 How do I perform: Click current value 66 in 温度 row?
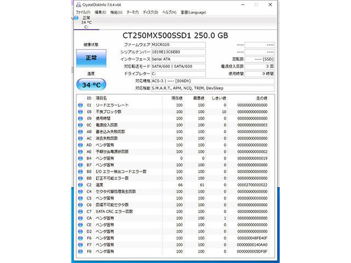click(x=180, y=185)
